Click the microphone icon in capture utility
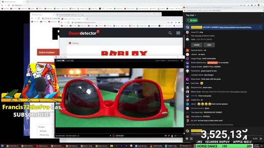 coord(169,136)
